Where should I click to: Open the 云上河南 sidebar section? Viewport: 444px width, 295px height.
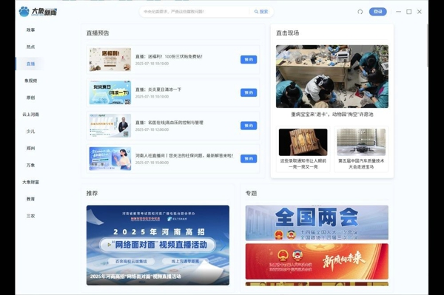pyautogui.click(x=30, y=115)
